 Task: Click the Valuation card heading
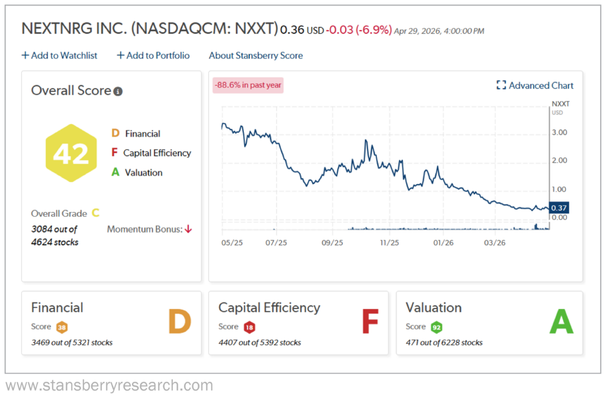click(434, 308)
